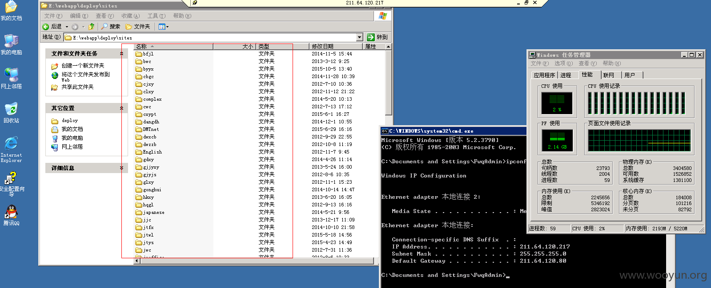Open the 搜索 search tool in Explorer

click(x=110, y=27)
